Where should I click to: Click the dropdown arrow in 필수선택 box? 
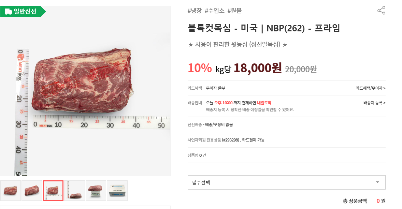(377, 182)
